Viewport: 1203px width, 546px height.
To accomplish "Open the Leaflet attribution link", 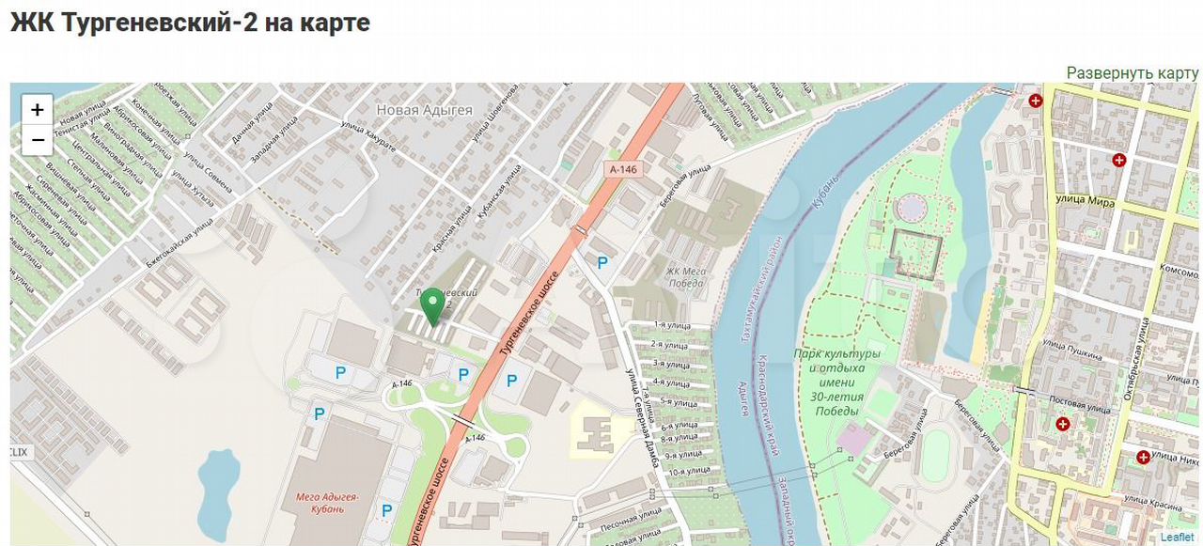I will click(1177, 538).
